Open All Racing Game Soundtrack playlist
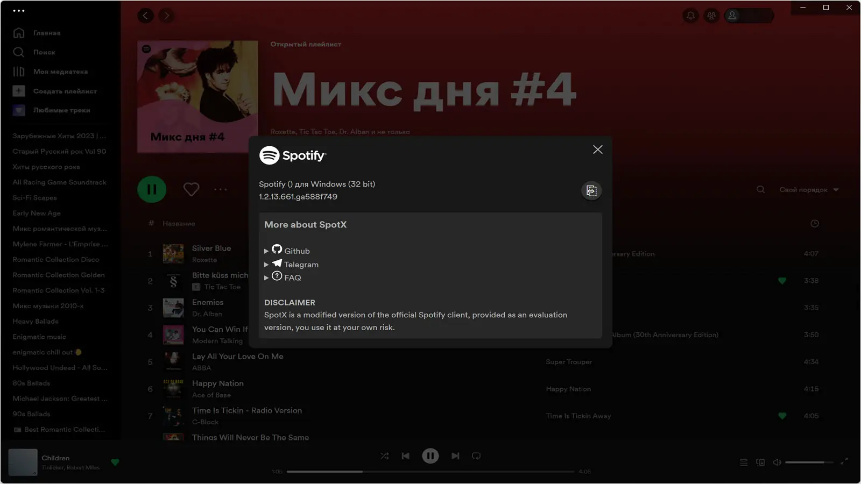This screenshot has width=861, height=484. pos(59,182)
